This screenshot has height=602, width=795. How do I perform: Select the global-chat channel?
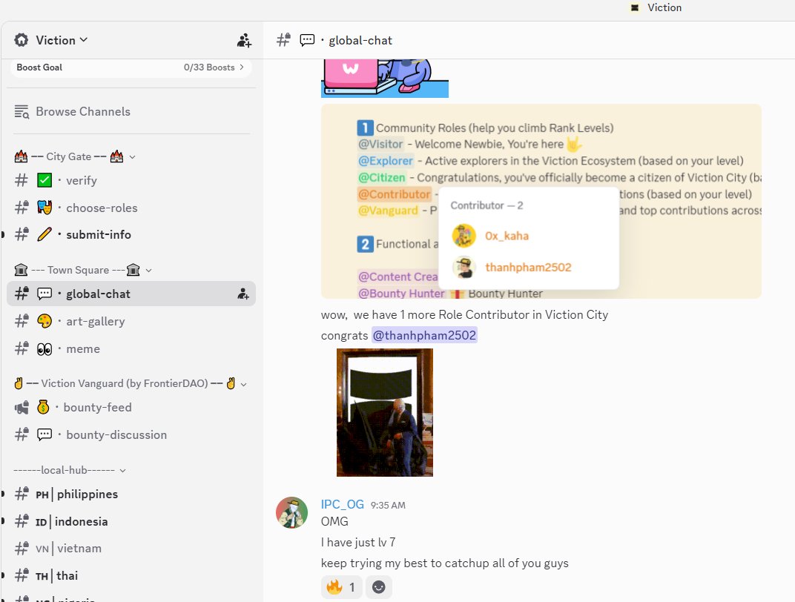[x=131, y=294]
